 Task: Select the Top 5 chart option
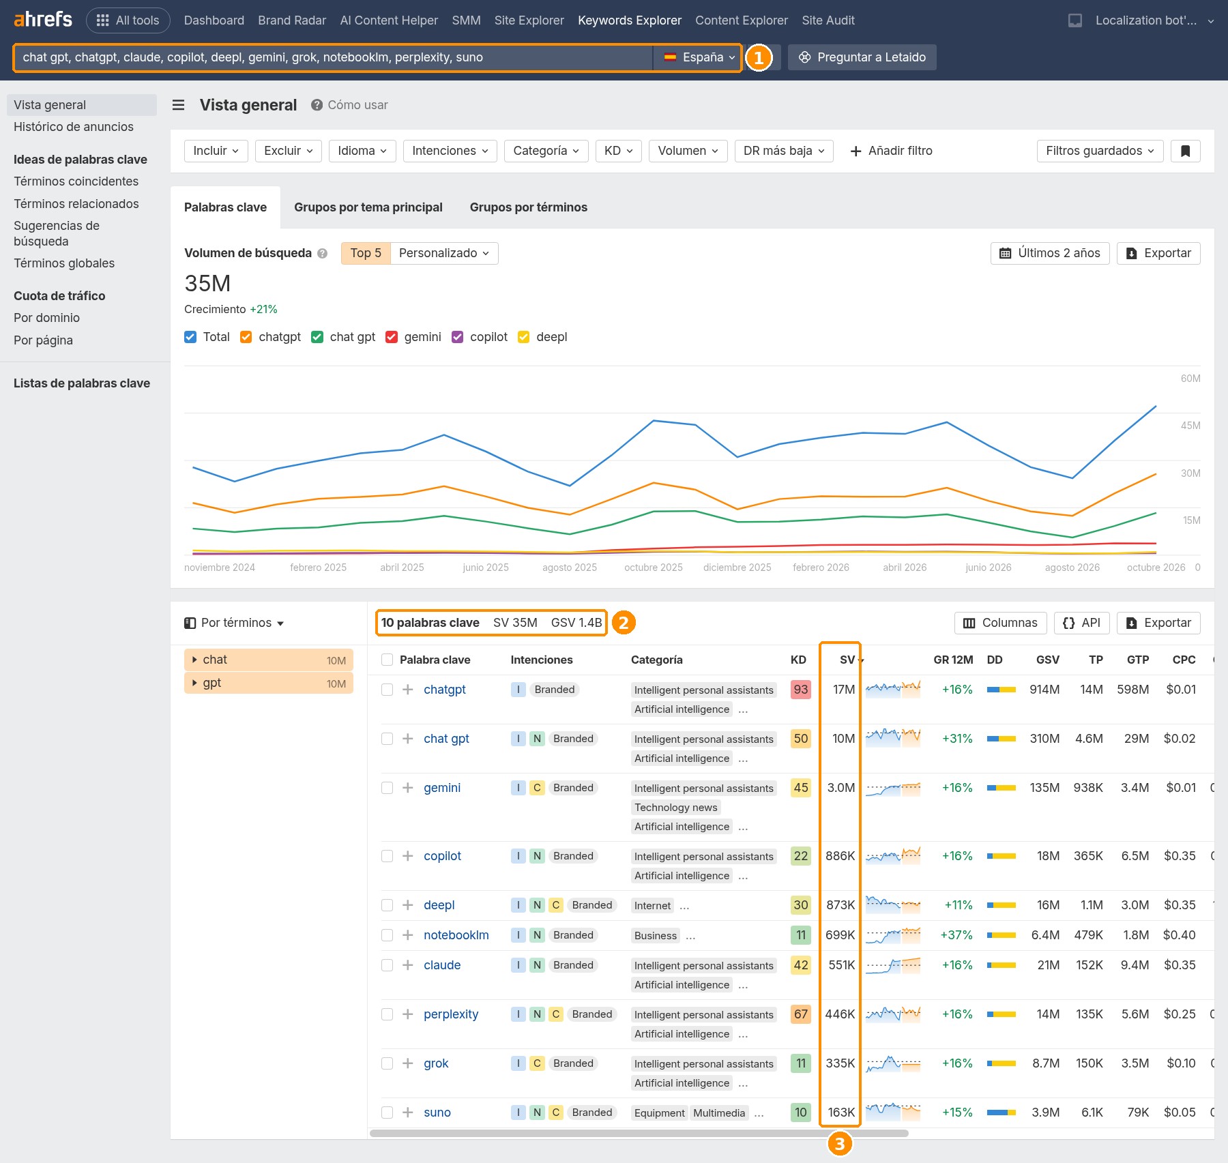tap(366, 253)
